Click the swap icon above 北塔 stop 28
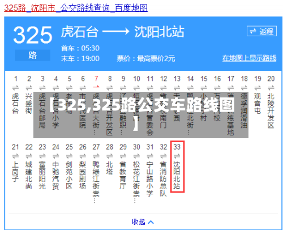Viewport: 283px width, 230px height. (x=110, y=156)
